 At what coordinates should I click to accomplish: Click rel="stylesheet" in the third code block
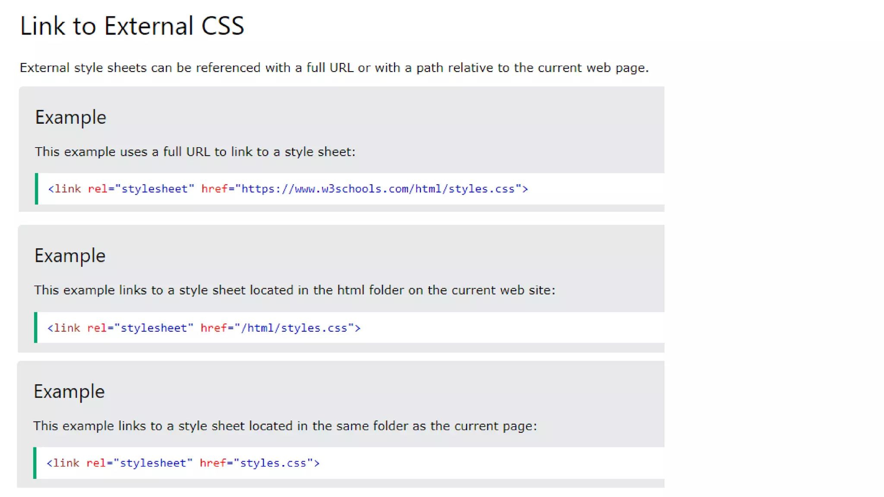[x=139, y=463]
